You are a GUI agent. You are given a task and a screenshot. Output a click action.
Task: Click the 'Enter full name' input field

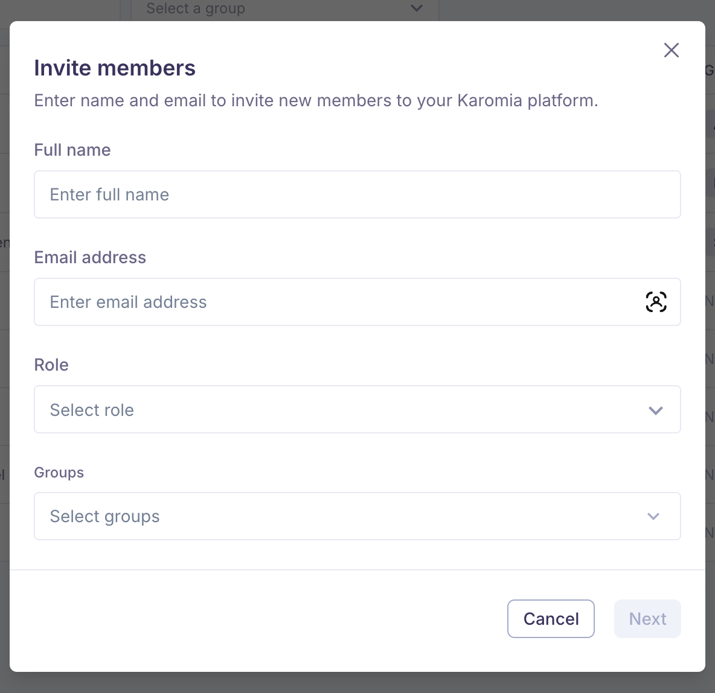coord(357,194)
